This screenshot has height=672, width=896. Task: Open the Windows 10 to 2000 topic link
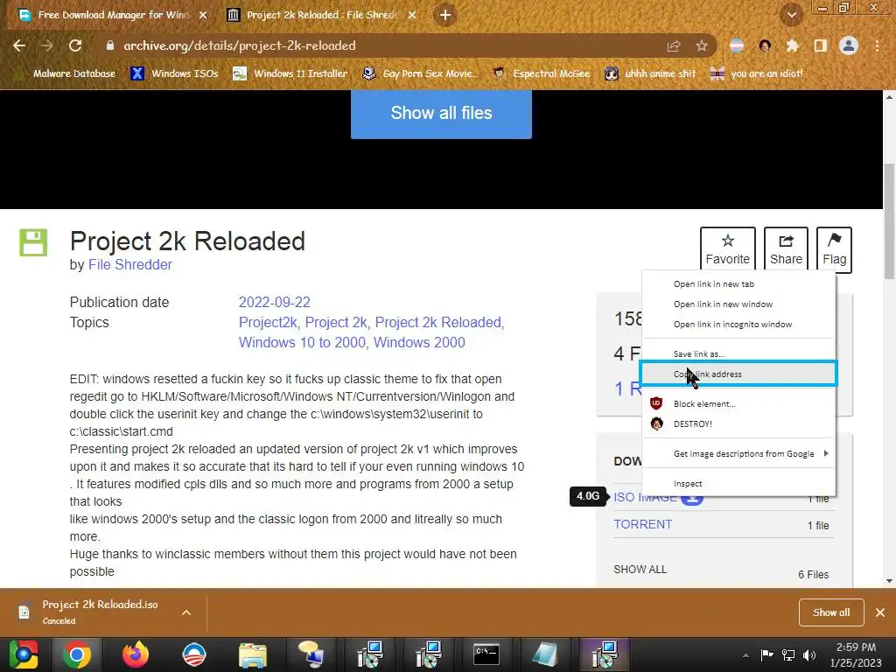(x=302, y=342)
